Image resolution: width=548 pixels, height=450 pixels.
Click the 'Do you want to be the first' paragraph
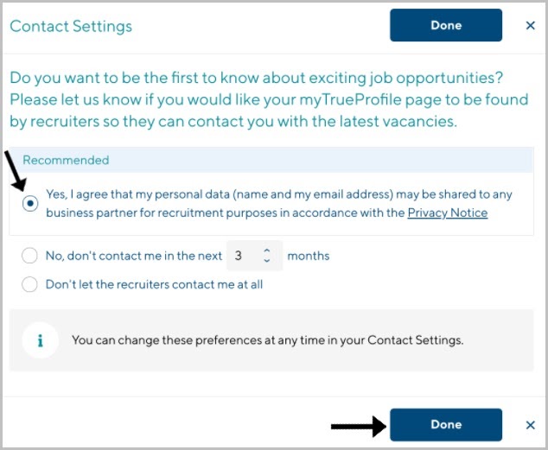click(269, 100)
